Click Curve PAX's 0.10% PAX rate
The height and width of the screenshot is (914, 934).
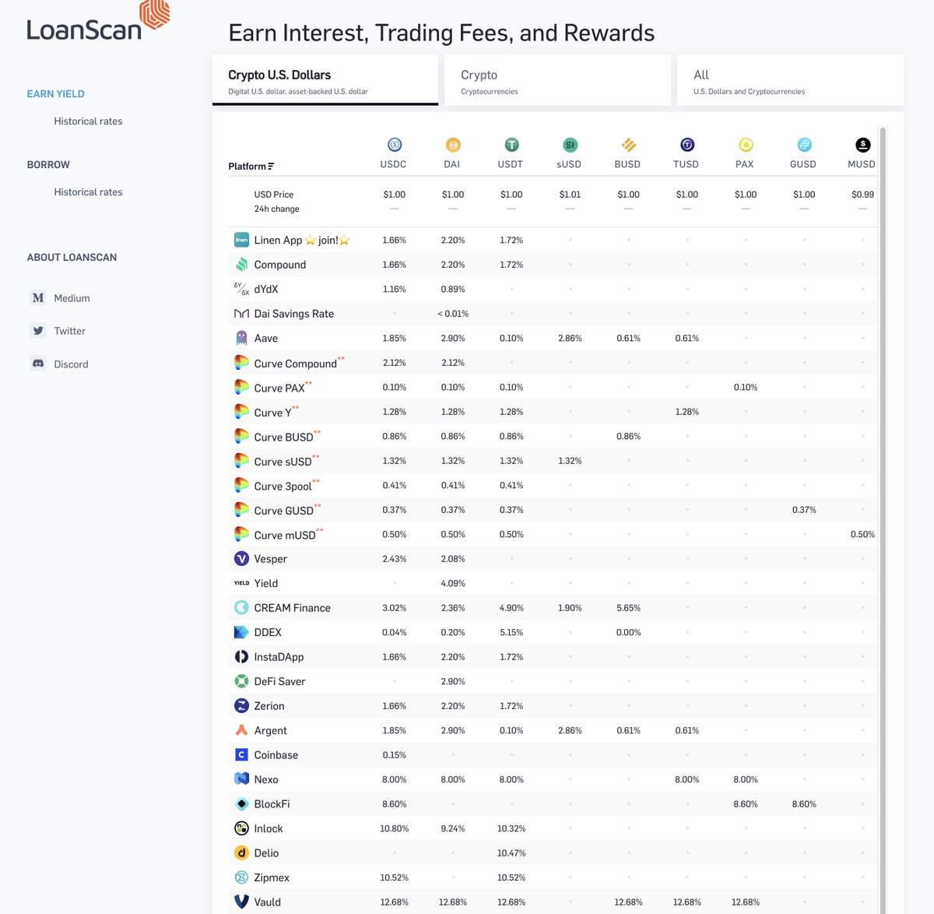click(746, 387)
